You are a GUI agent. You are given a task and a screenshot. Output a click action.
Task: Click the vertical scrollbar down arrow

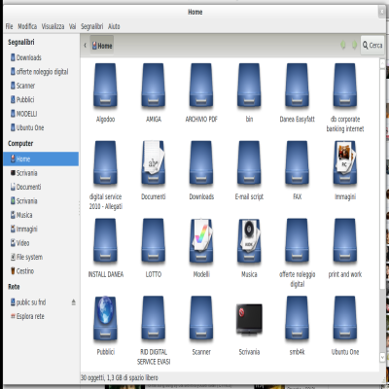[x=382, y=357]
